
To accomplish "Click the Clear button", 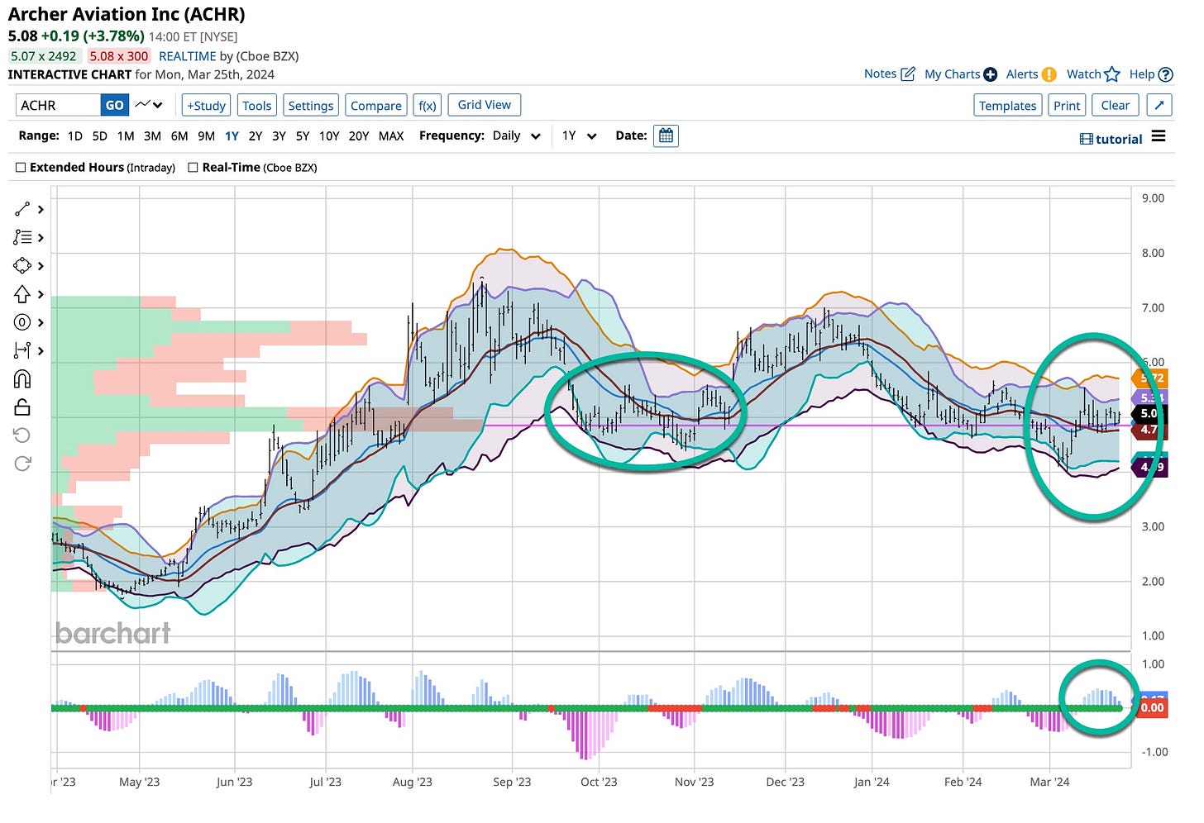I will tap(1115, 105).
